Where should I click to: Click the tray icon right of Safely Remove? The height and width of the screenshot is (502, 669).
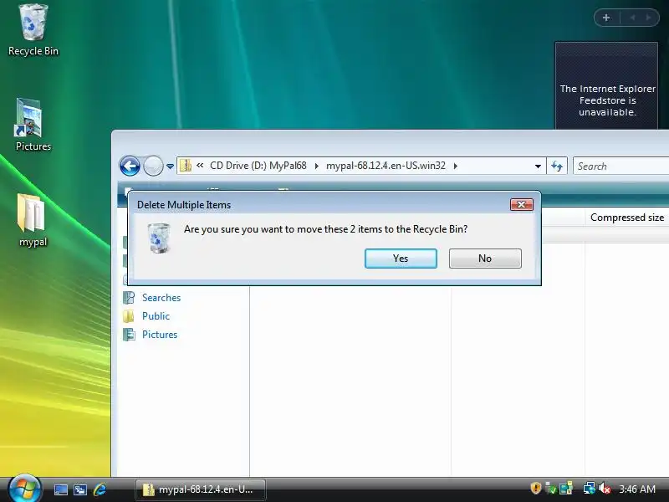(566, 488)
